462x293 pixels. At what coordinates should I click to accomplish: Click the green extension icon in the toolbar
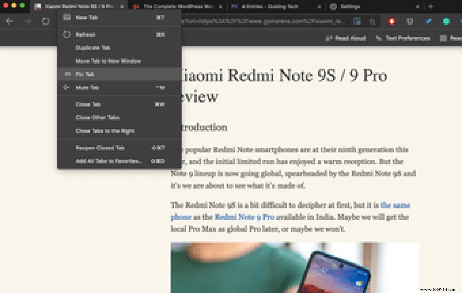446,21
